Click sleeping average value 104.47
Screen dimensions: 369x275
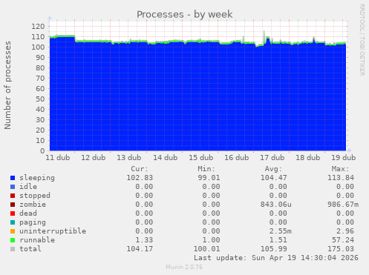(274, 178)
